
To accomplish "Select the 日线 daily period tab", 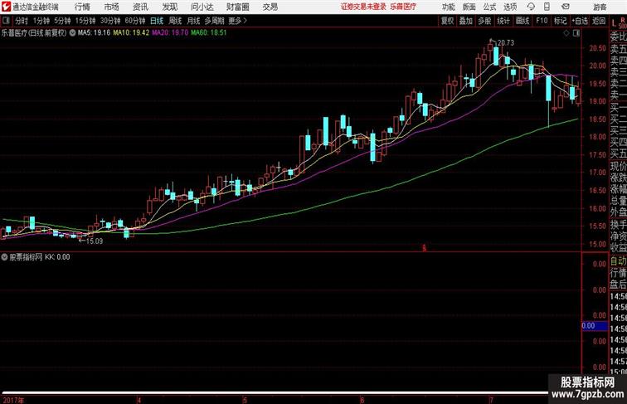I will (x=157, y=21).
